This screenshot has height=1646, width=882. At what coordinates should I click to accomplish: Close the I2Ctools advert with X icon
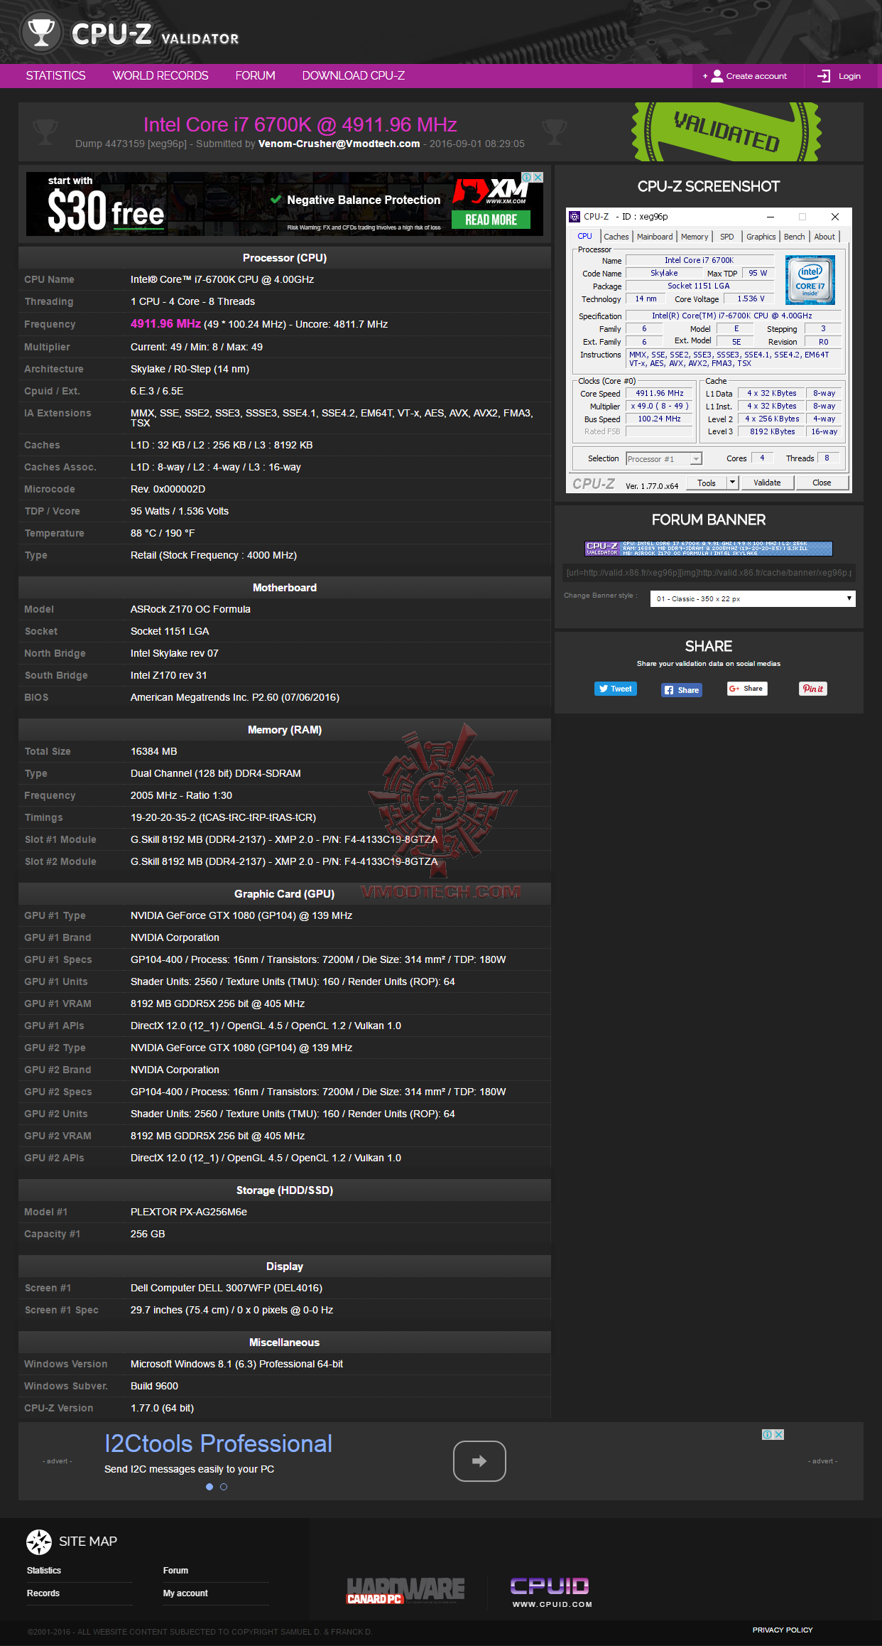[778, 1434]
